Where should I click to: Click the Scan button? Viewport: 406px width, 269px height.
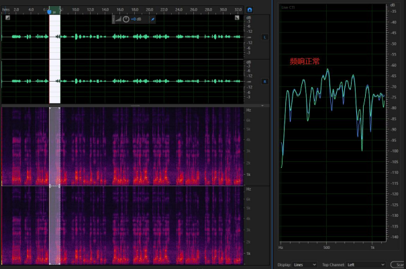(398, 264)
